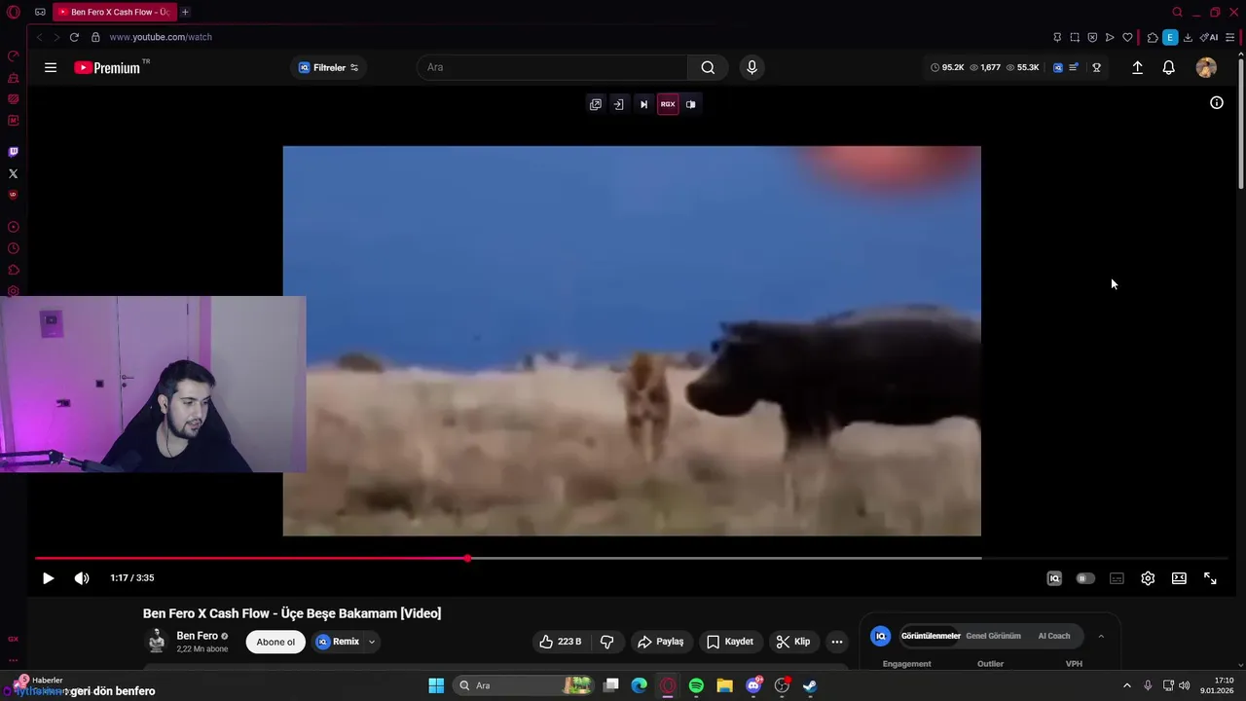Click the pop-out video overlay icon
Image resolution: width=1246 pixels, height=701 pixels.
[596, 104]
